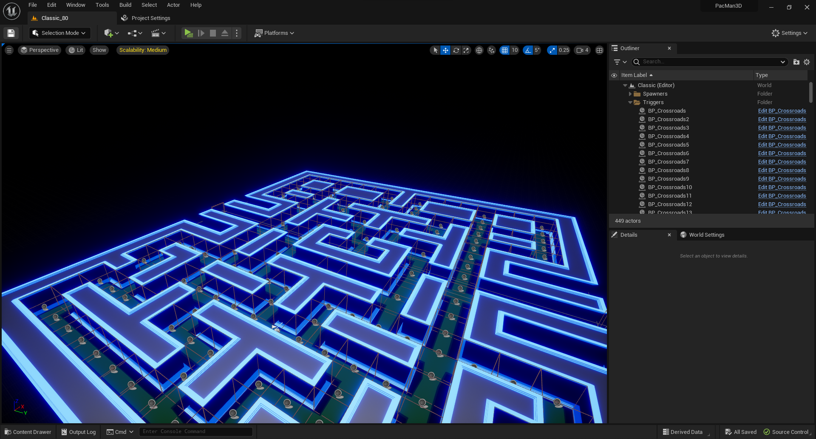Open the Outliner filter options icon
Viewport: 816px width, 439px height.
pyautogui.click(x=620, y=62)
